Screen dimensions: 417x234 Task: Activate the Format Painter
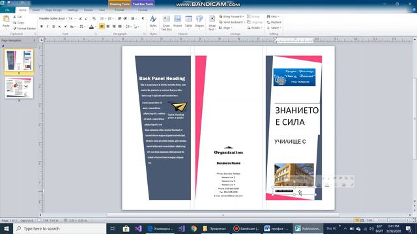coord(24,28)
